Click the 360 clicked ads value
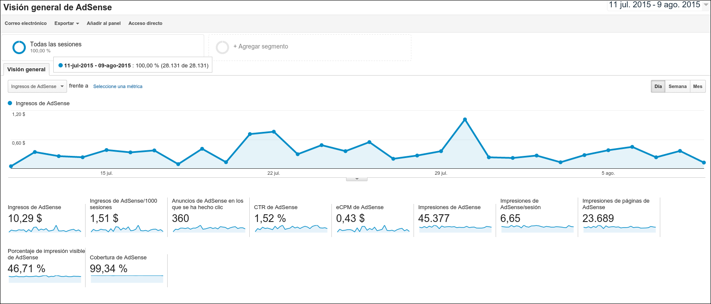 click(x=181, y=219)
